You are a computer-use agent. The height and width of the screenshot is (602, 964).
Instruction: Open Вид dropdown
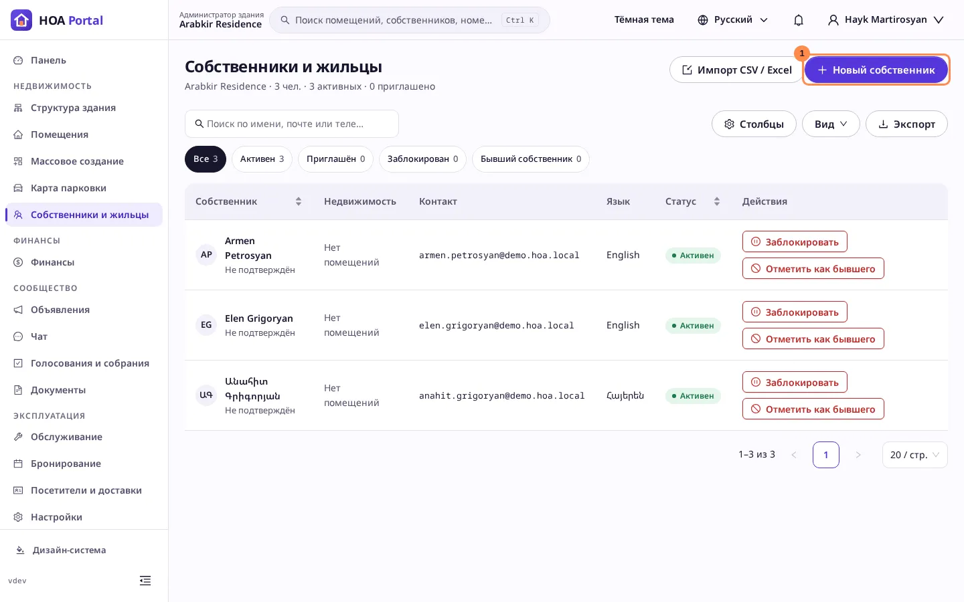pos(831,124)
